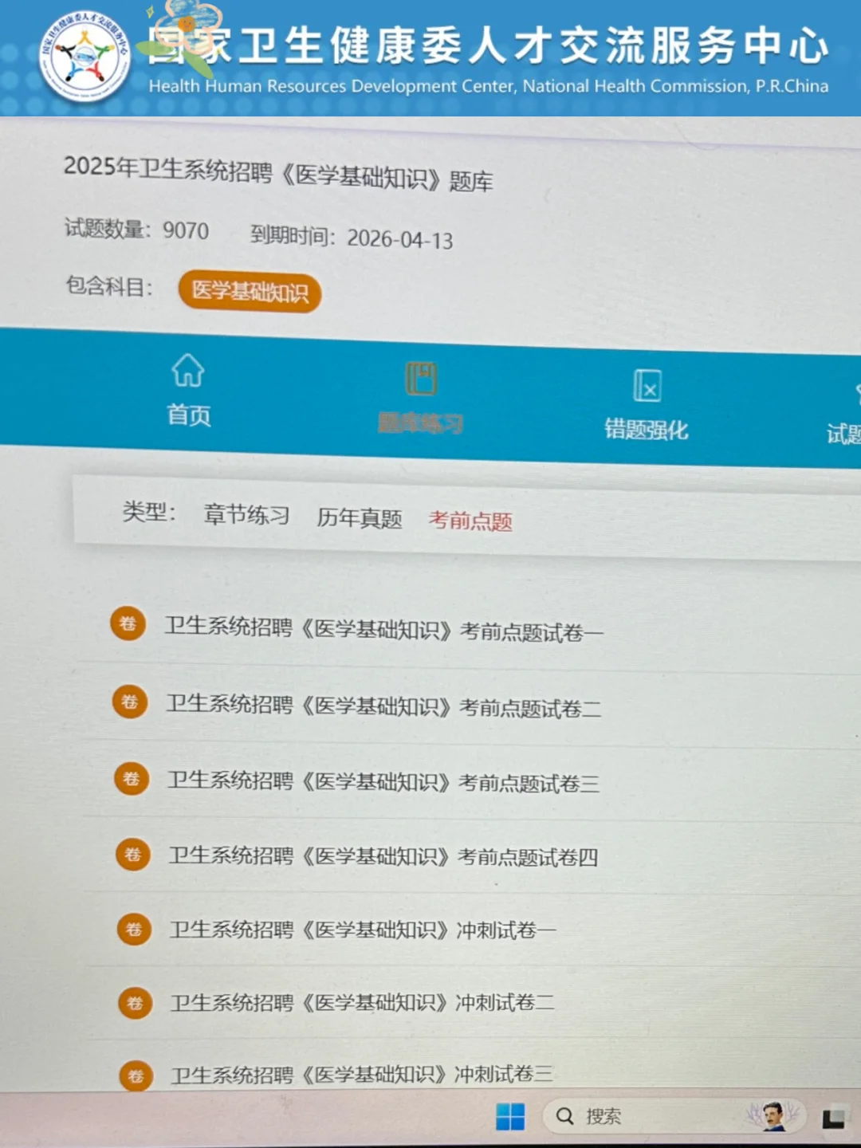Switch to the 题库练习 tab label
Viewport: 861px width, 1148px height.
pyautogui.click(x=420, y=423)
